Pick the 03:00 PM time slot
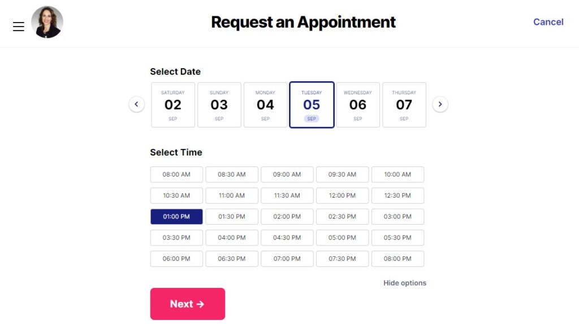579x324 pixels. pos(397,217)
